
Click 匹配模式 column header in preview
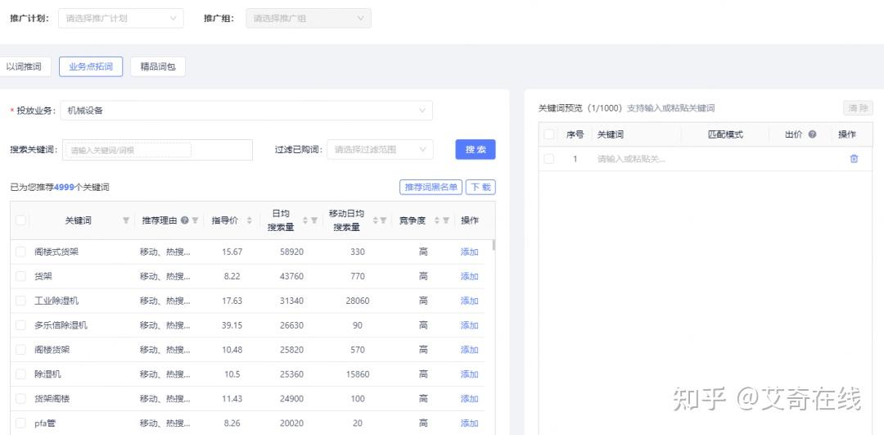coord(725,135)
